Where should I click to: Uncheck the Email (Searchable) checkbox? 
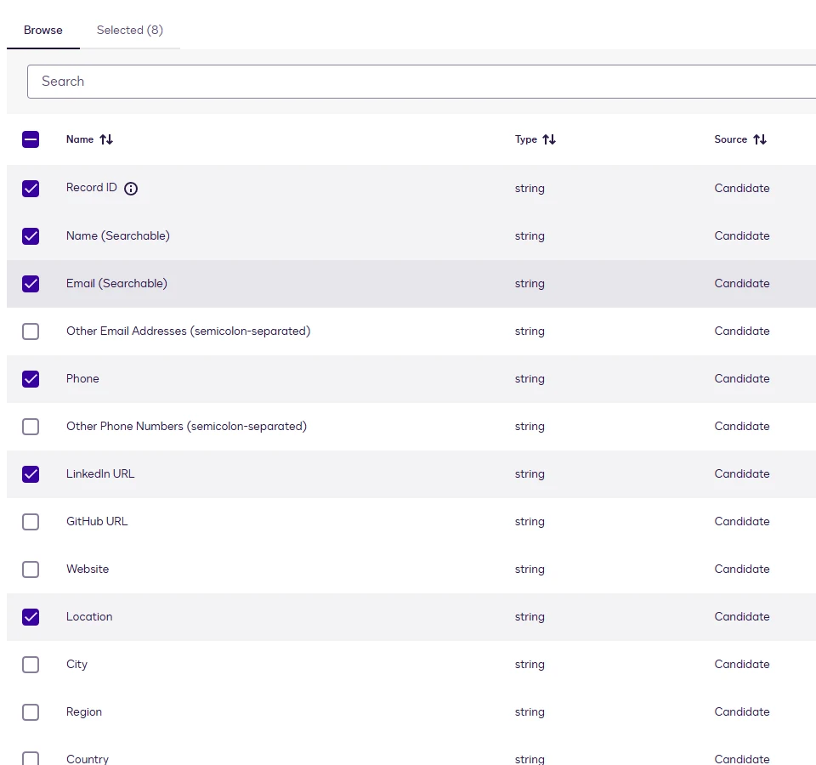tap(31, 284)
